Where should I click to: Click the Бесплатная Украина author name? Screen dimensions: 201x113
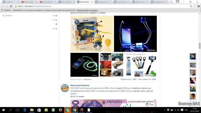click(x=80, y=85)
